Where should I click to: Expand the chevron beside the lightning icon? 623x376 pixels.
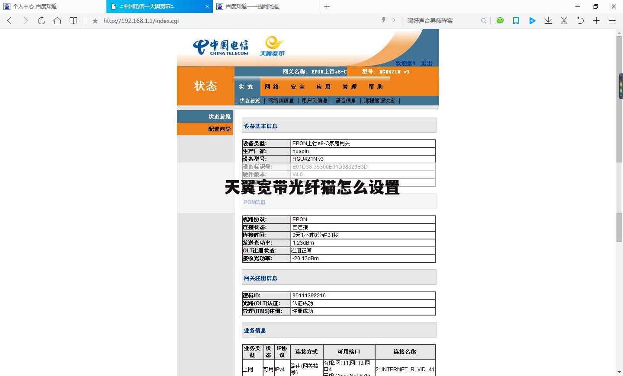393,20
